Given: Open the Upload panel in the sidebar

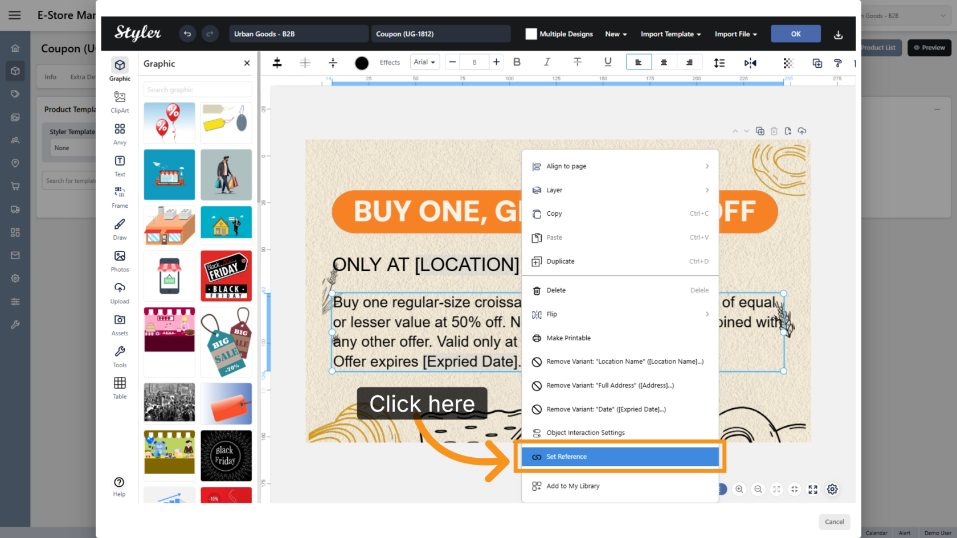Looking at the screenshot, I should [120, 293].
